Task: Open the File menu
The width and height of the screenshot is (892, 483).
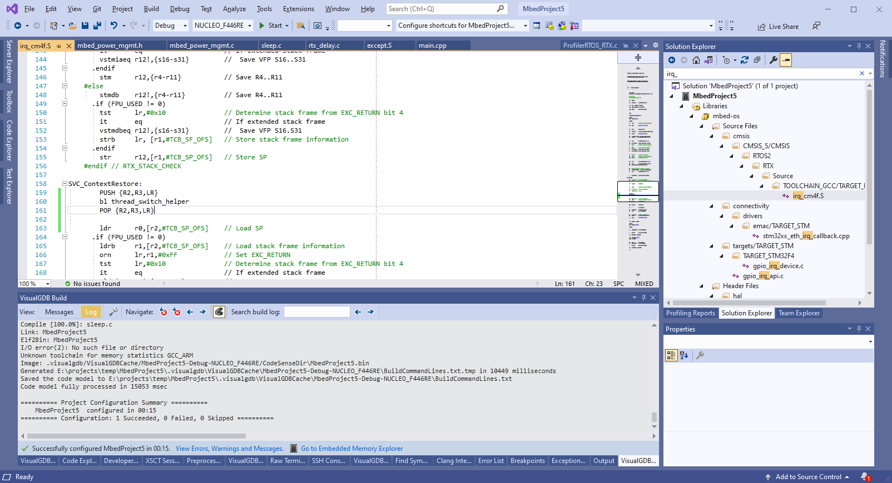Action: pyautogui.click(x=29, y=9)
